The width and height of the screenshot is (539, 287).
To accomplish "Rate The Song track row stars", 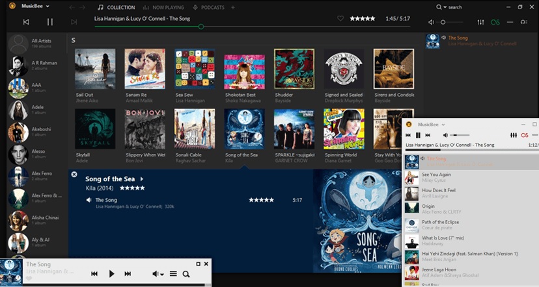I will tap(261, 200).
